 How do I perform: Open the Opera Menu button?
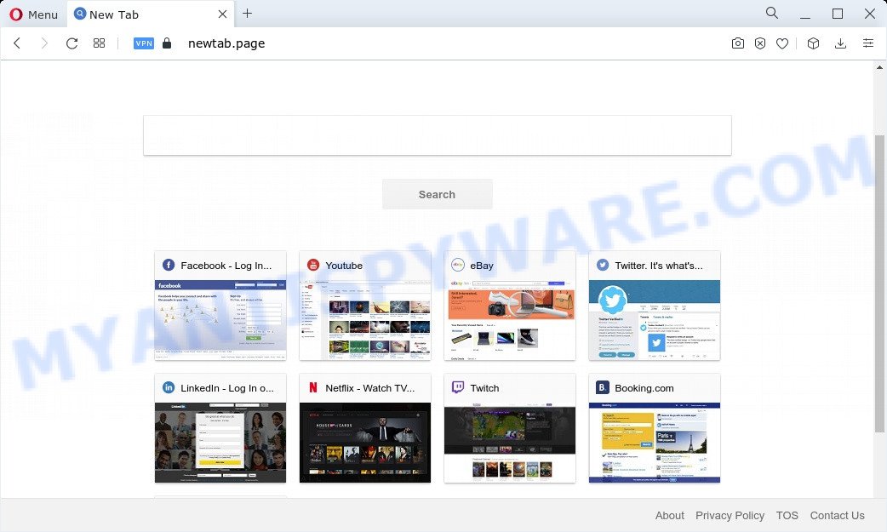pos(34,14)
